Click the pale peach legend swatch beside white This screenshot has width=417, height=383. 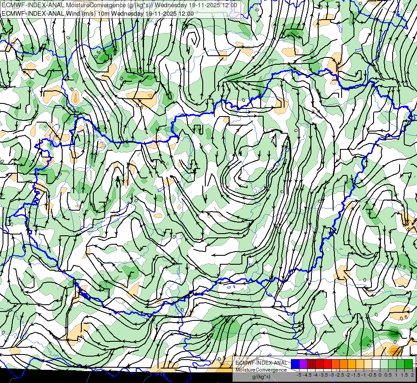click(x=368, y=364)
